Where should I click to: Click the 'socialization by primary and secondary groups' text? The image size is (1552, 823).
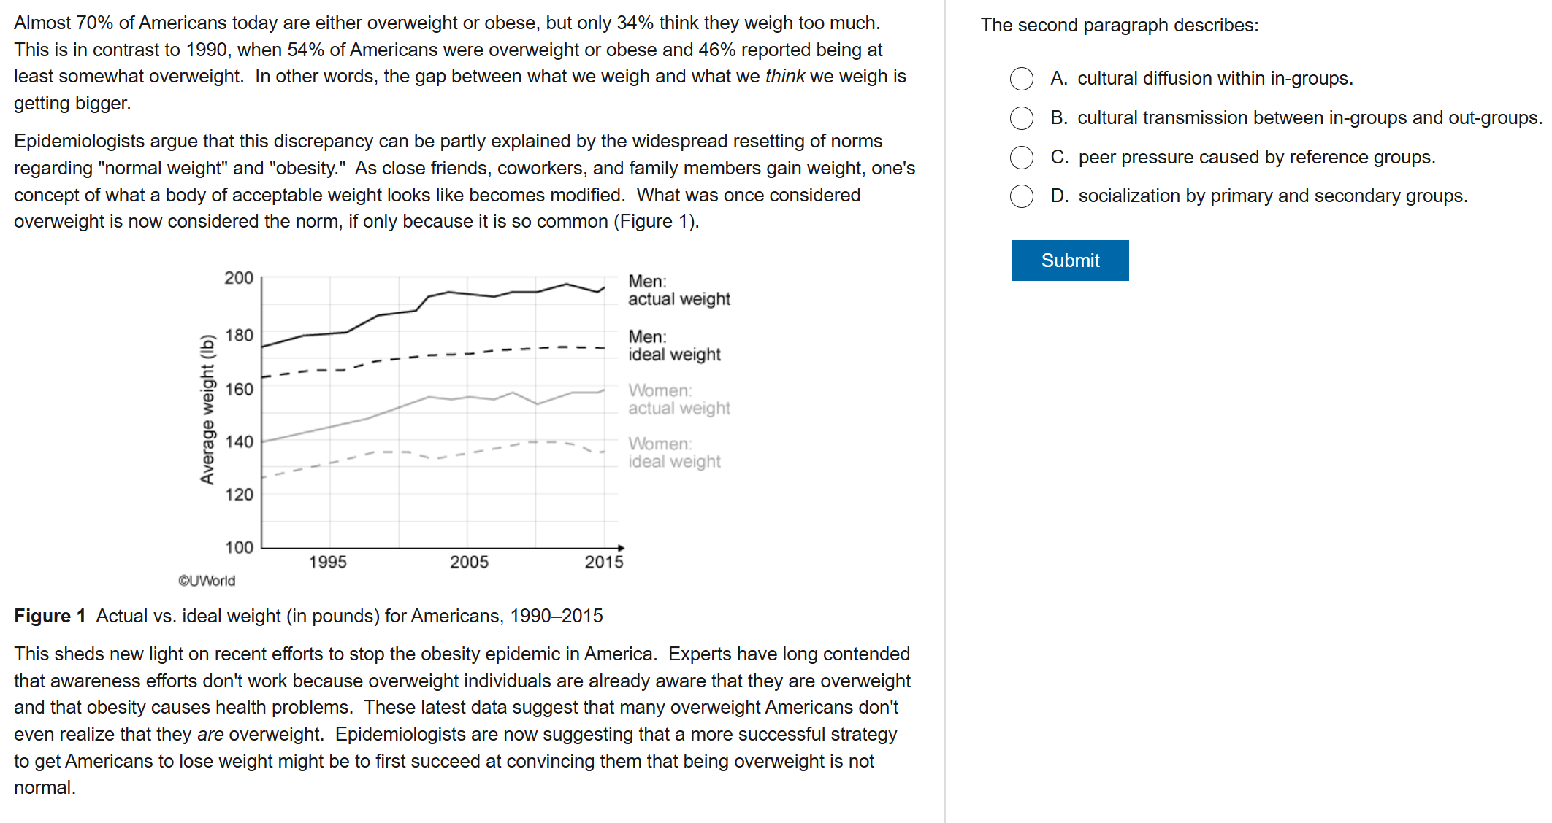point(1272,196)
